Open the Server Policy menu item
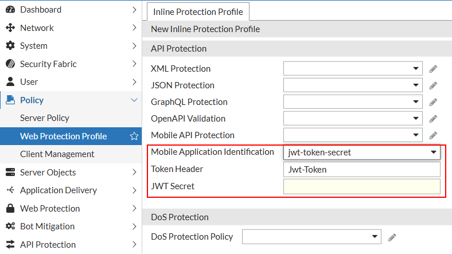Viewport: 452px width, 254px height. coord(45,118)
